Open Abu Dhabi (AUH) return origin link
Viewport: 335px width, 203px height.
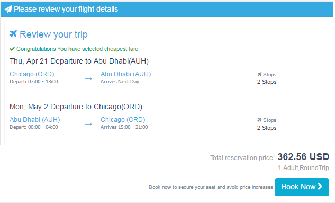point(35,120)
